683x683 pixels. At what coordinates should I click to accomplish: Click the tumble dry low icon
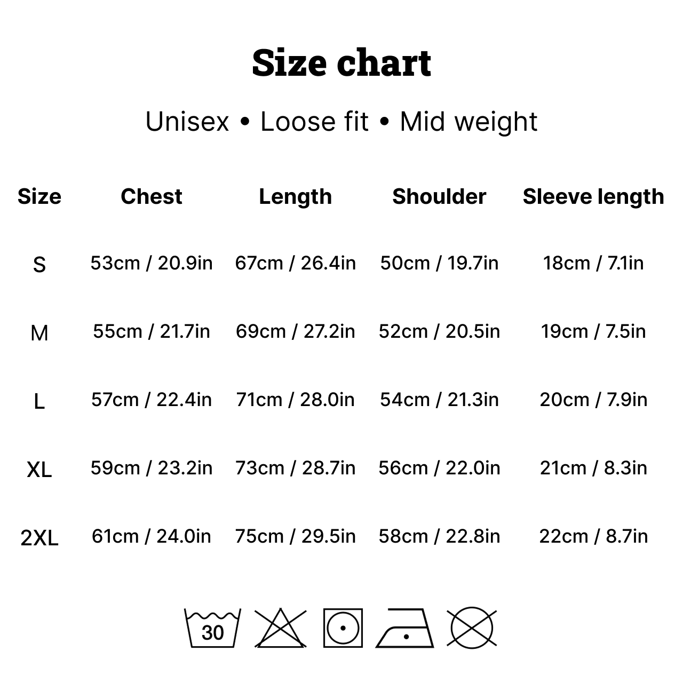(343, 628)
